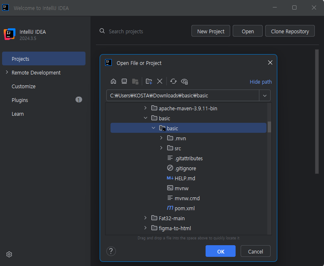
Task: Click the Hide path link
Action: (x=261, y=82)
